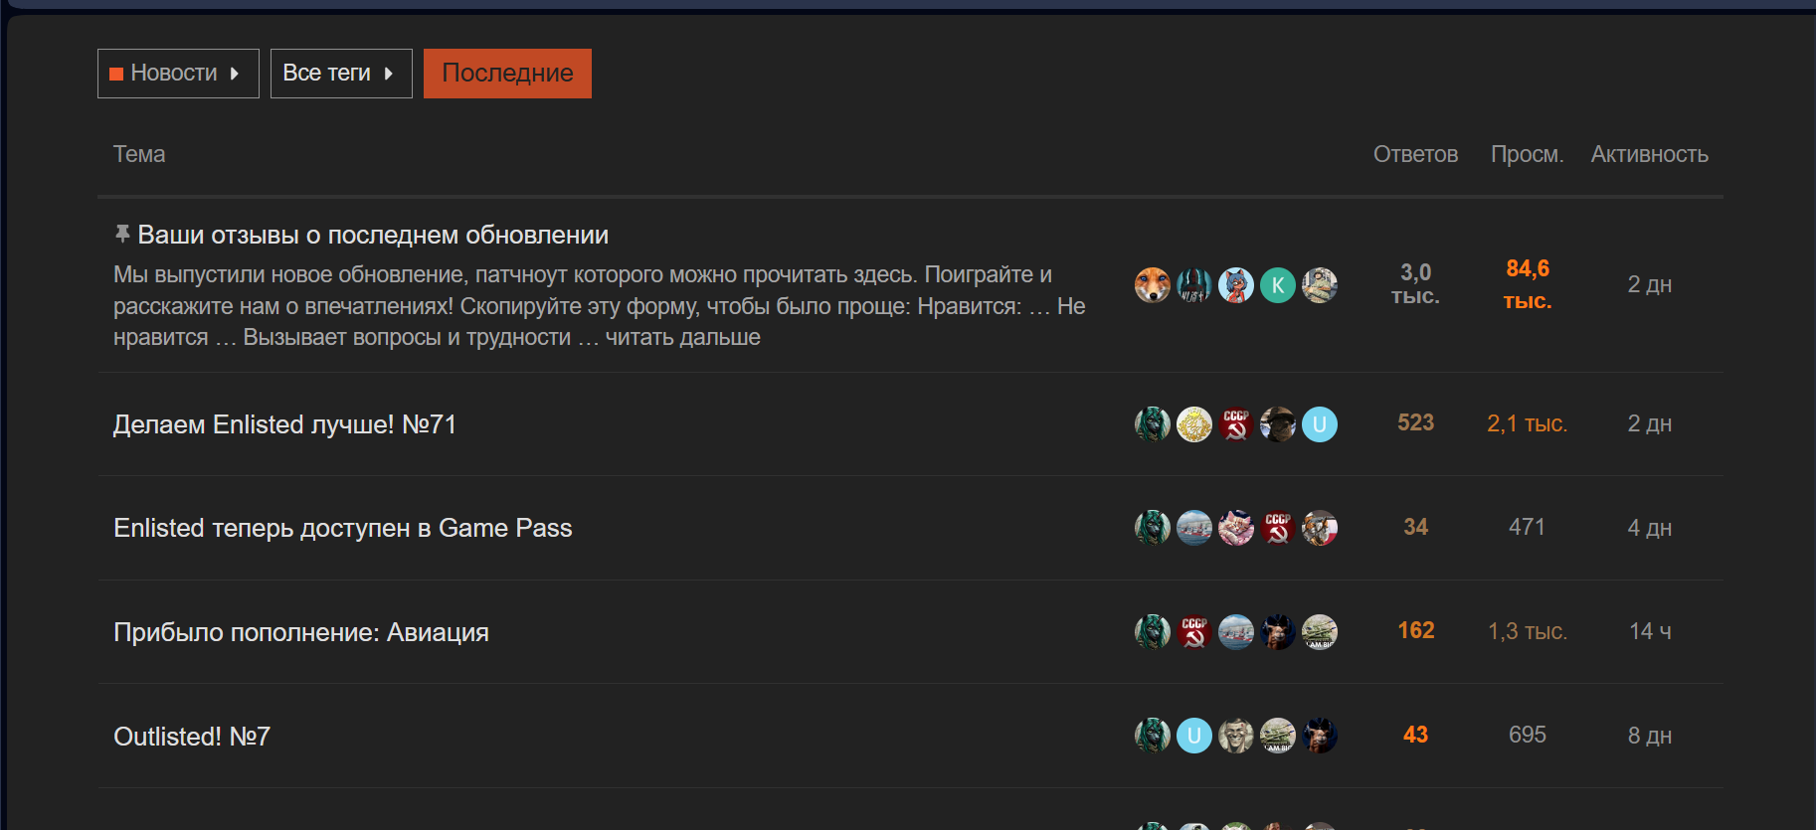Screen dimensions: 1816x830
Task: Sort topics by Активность column
Action: coord(1649,154)
